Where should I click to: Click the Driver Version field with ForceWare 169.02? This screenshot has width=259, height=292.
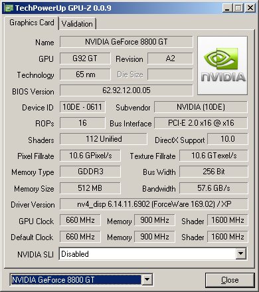(154, 204)
